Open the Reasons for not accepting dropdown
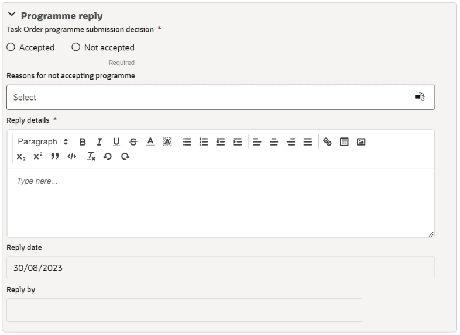 click(221, 97)
